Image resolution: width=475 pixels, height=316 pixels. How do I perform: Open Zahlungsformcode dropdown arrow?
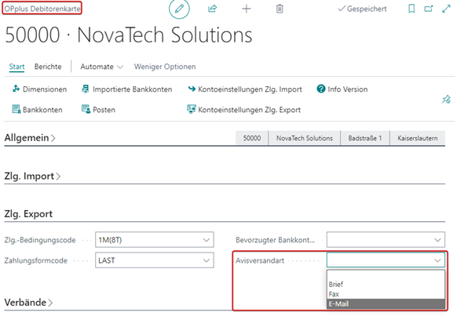pyautogui.click(x=206, y=260)
